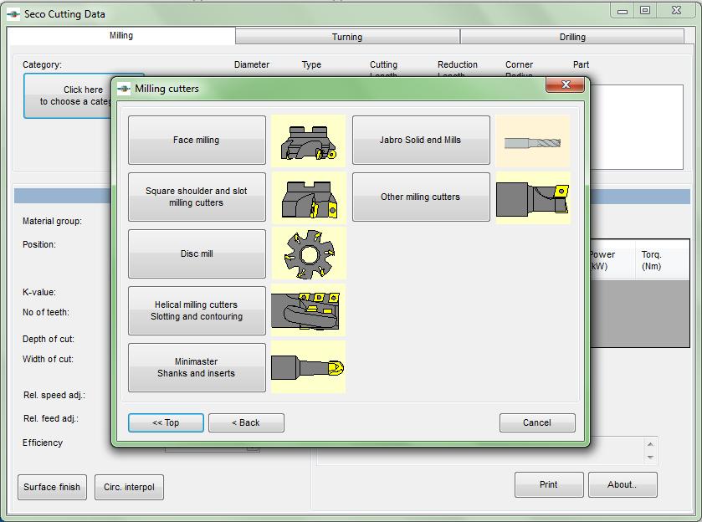Close the Milling cutters dialog
The height and width of the screenshot is (522, 702).
click(x=565, y=84)
